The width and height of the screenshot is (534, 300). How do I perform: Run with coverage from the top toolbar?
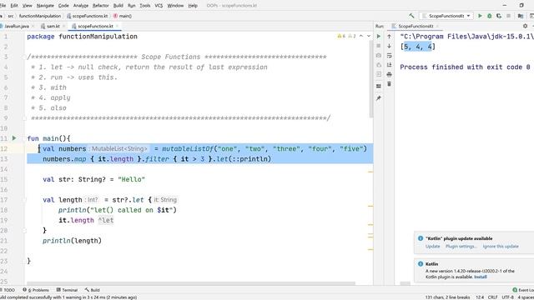click(x=499, y=16)
